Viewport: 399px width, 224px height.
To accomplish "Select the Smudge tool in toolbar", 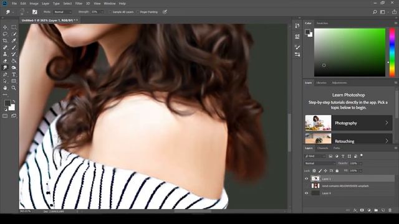I will 5,68.
